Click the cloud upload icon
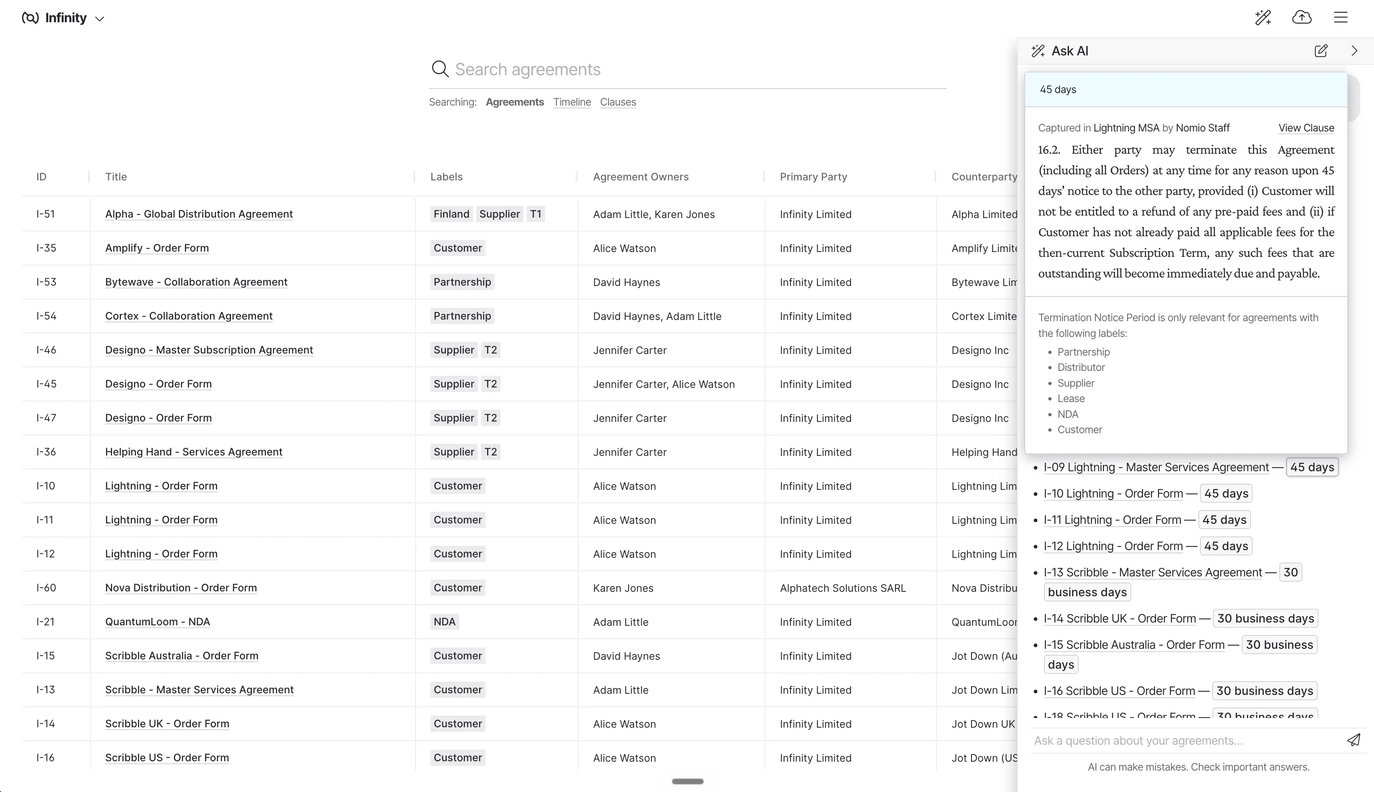 pos(1302,17)
